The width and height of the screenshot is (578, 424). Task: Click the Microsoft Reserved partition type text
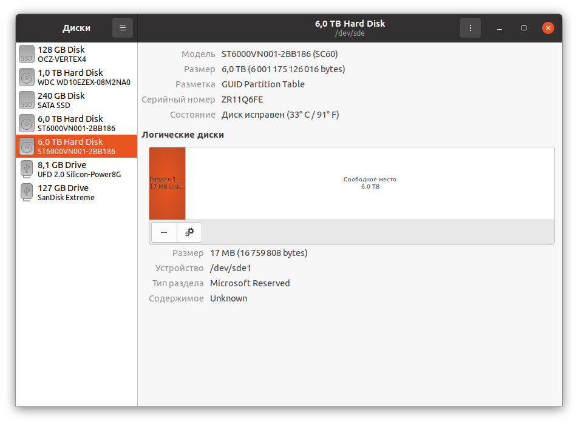pos(250,283)
